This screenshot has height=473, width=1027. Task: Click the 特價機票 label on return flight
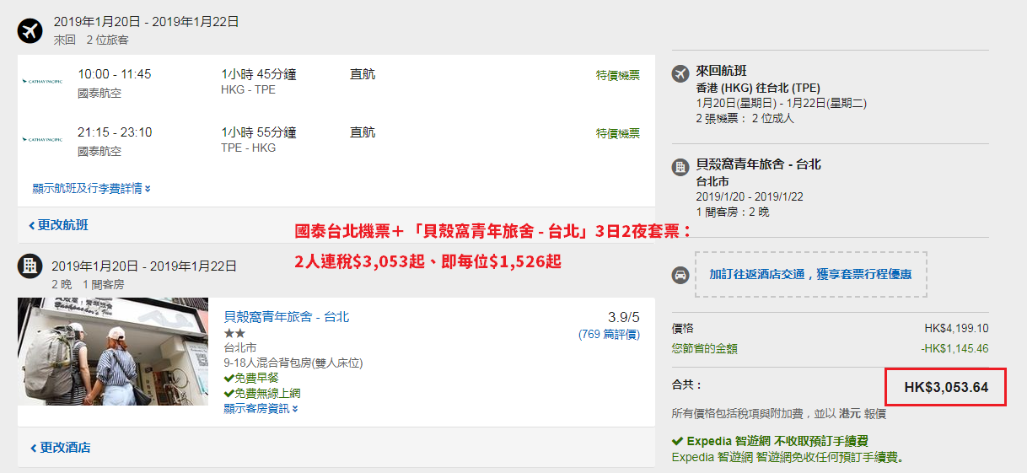coord(617,133)
